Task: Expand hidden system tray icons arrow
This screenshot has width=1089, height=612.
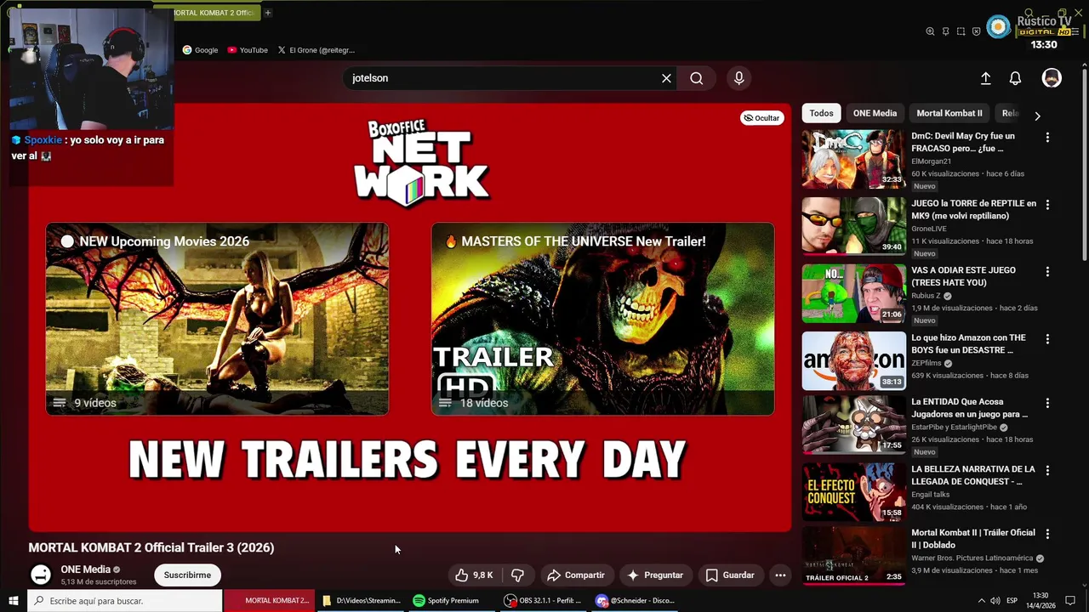Action: [981, 601]
